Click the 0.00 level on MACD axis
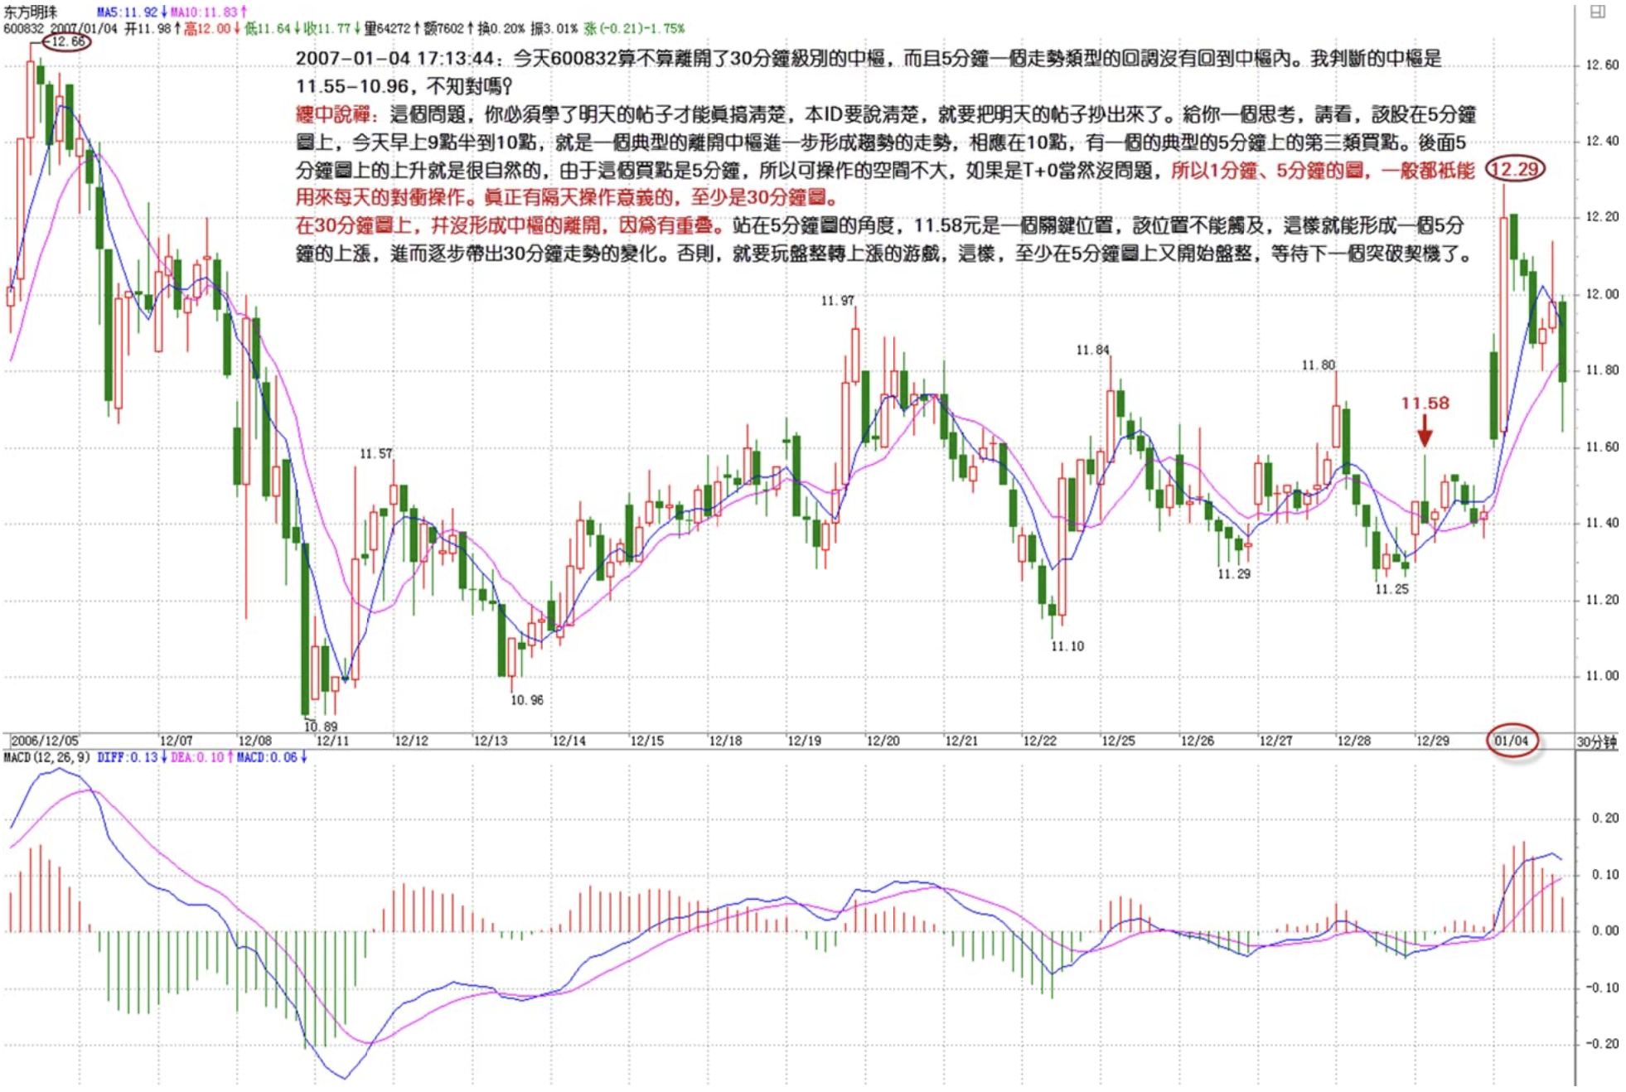The width and height of the screenshot is (1626, 1092). (1604, 930)
